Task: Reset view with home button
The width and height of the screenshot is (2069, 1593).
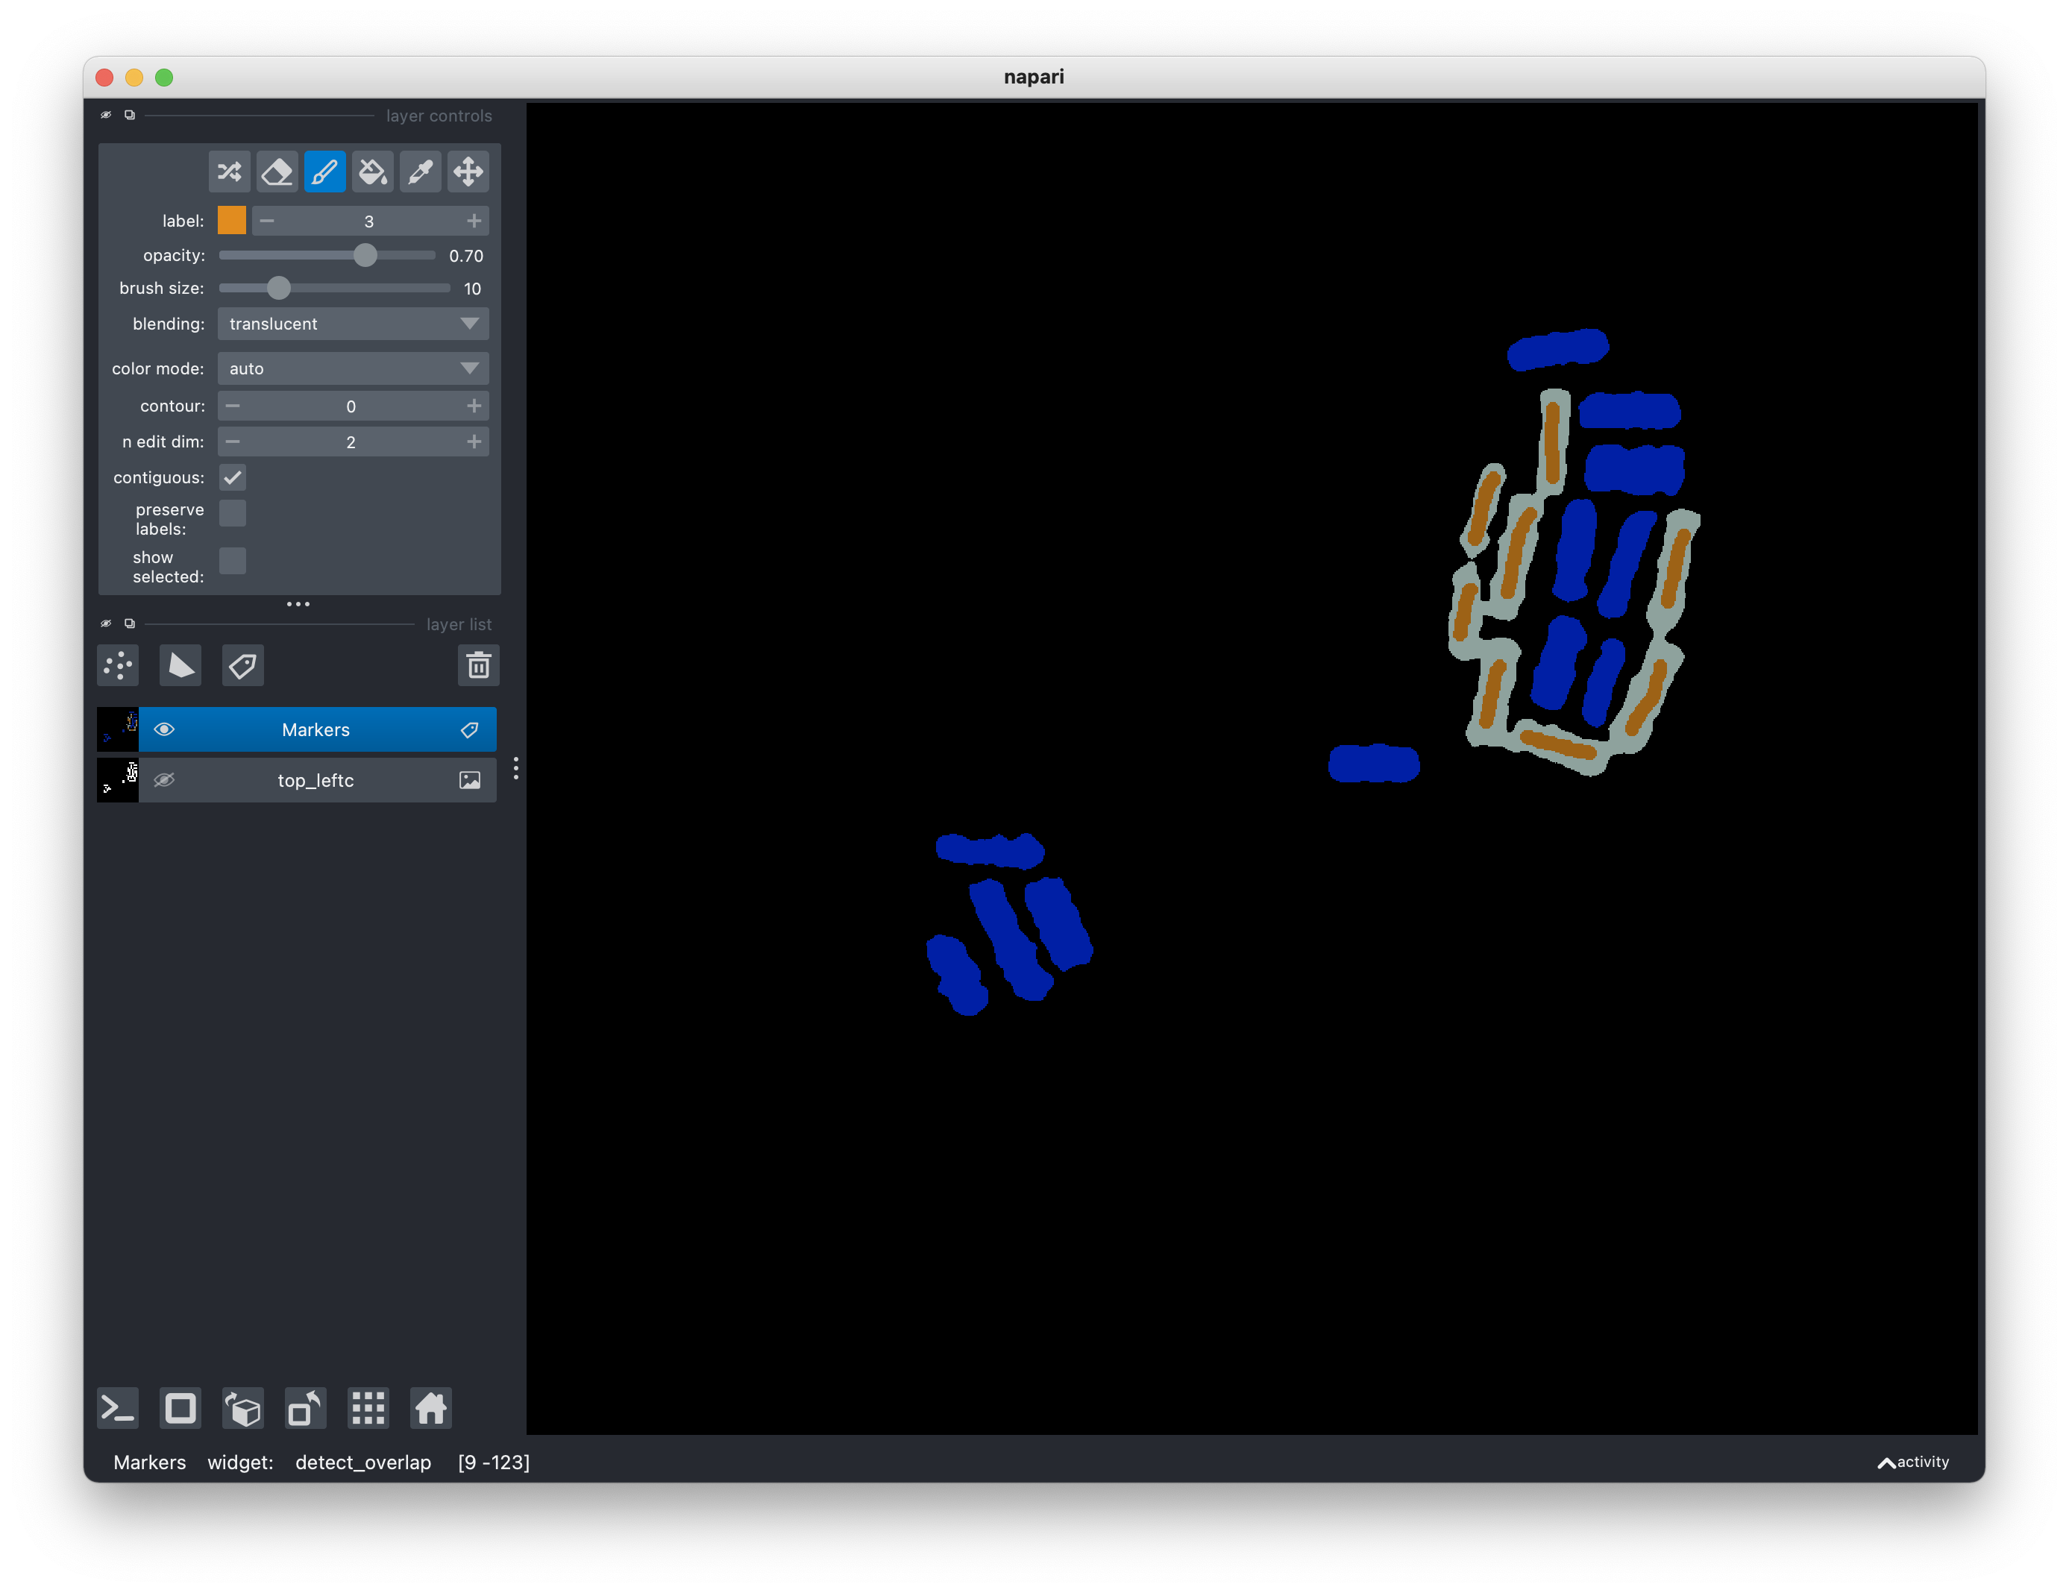Action: [x=430, y=1408]
